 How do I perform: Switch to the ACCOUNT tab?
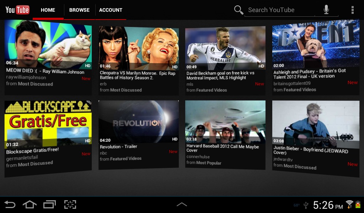point(111,10)
